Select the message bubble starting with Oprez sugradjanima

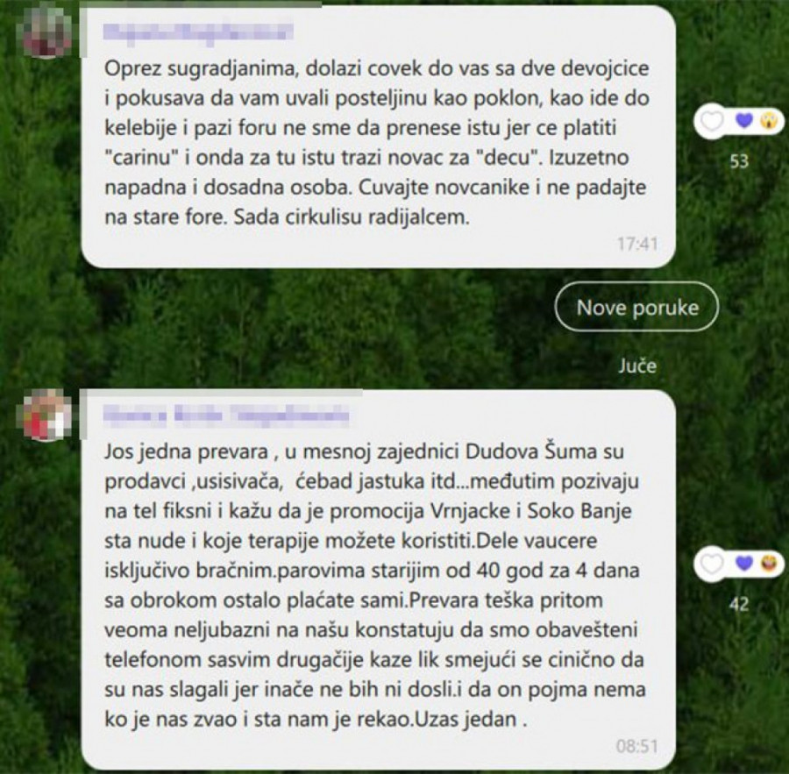pyautogui.click(x=379, y=137)
